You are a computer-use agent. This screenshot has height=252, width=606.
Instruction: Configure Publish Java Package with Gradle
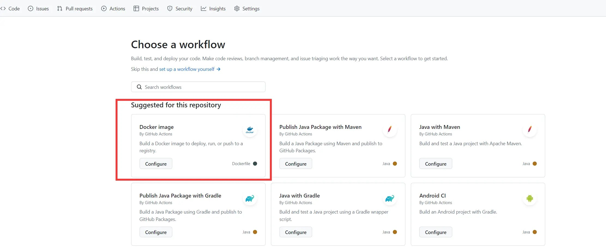(156, 232)
